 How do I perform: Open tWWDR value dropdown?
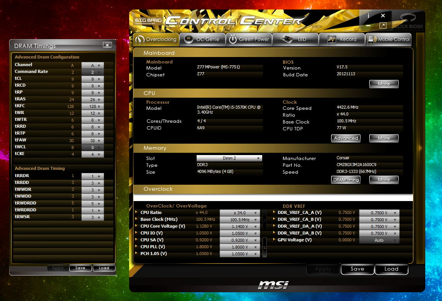pos(93,190)
